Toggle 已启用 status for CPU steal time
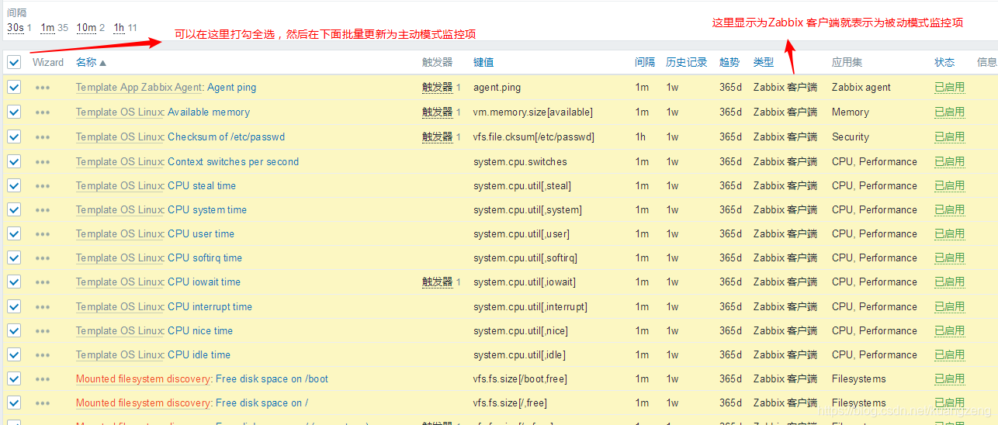 (949, 186)
